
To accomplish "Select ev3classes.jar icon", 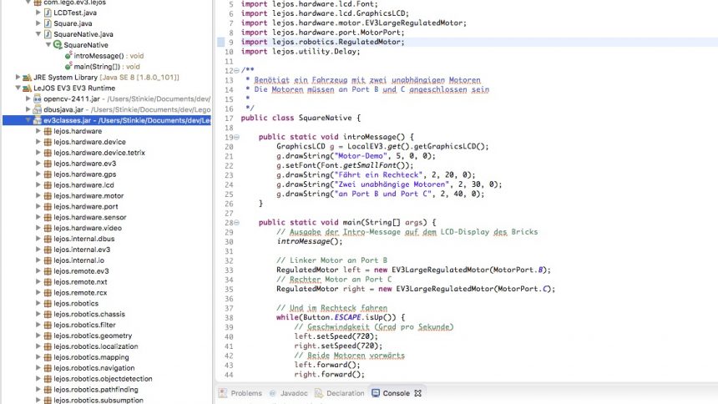I will [x=37, y=120].
